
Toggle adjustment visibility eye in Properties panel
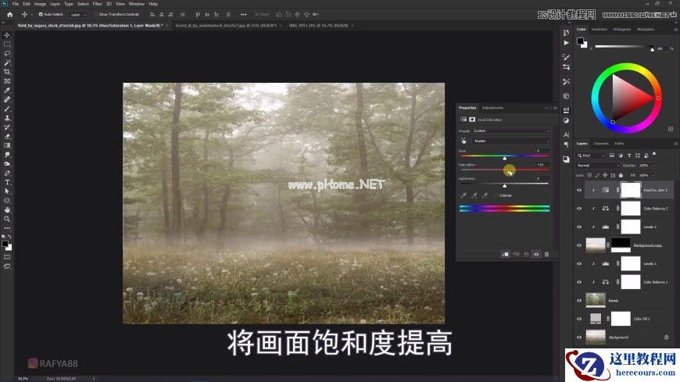pyautogui.click(x=536, y=254)
